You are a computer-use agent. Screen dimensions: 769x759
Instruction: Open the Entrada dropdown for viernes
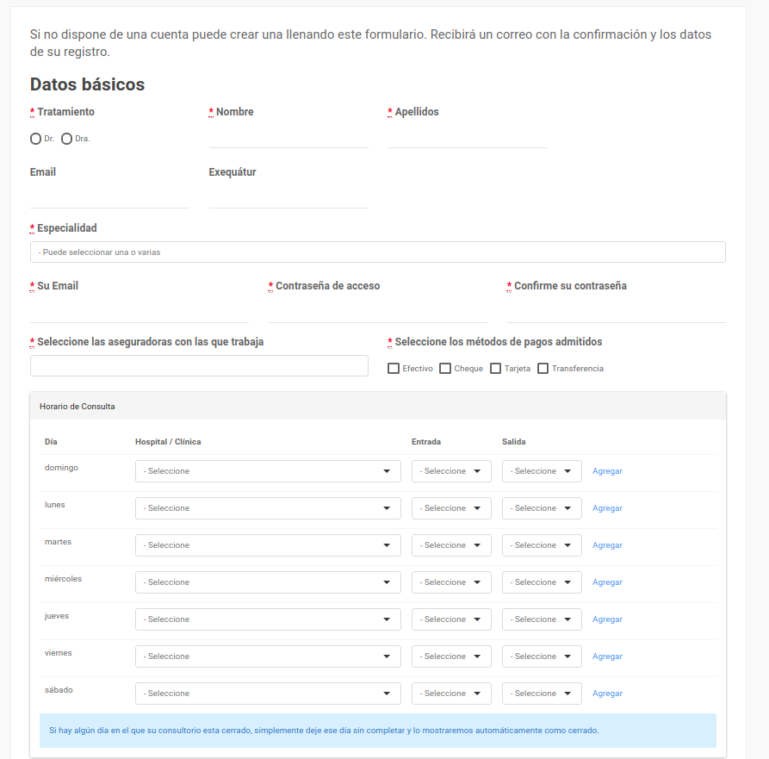point(451,656)
